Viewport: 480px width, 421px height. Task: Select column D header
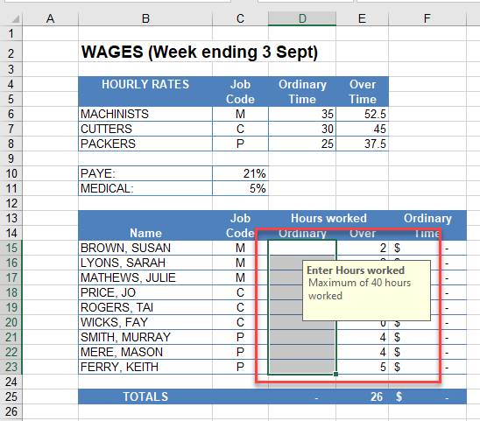click(302, 18)
